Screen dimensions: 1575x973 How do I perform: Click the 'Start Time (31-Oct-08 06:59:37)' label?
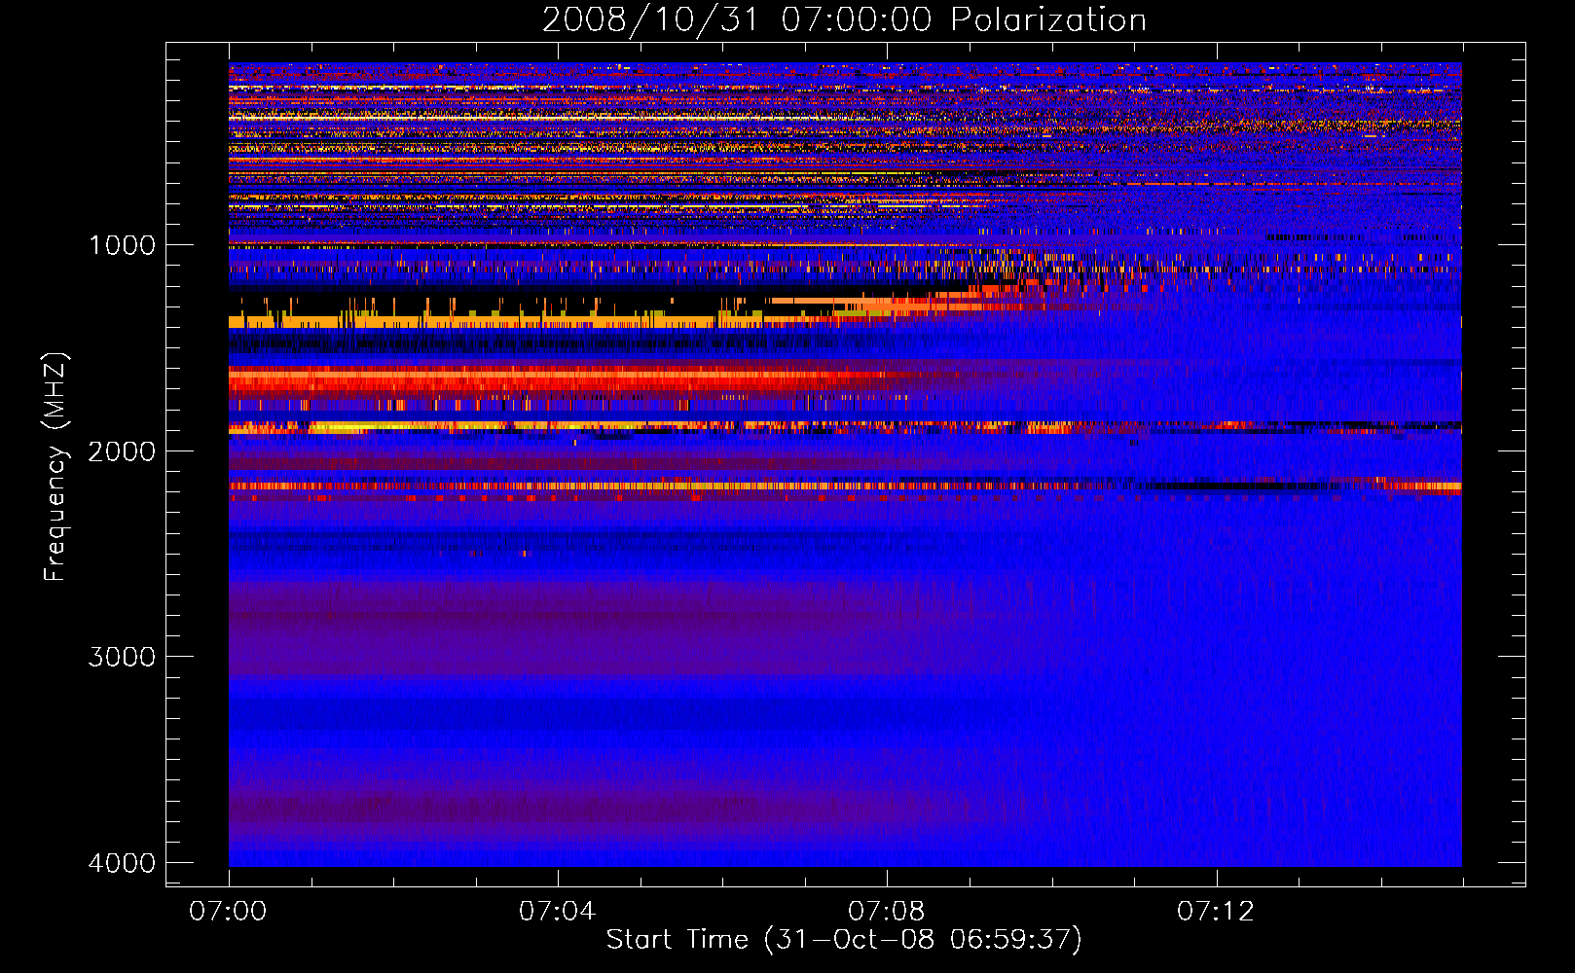click(x=844, y=940)
